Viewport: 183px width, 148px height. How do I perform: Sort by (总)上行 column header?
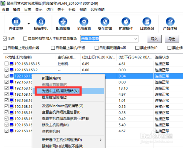click(98, 57)
